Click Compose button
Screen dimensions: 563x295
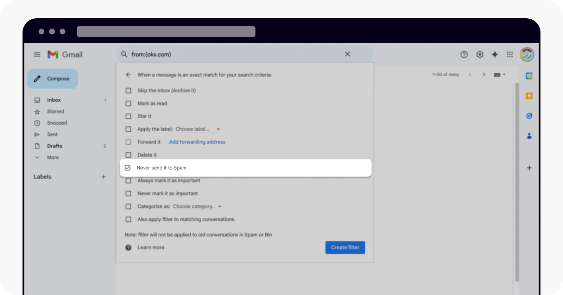tap(53, 79)
